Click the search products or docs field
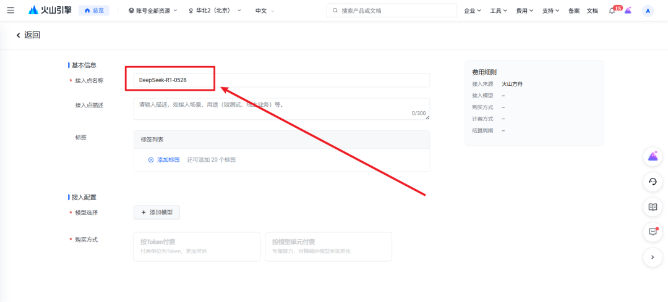 (392, 10)
